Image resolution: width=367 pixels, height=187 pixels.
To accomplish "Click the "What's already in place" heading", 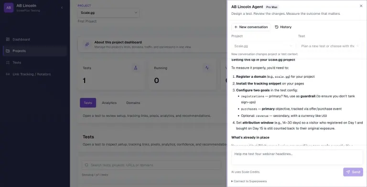I will point(250,137).
